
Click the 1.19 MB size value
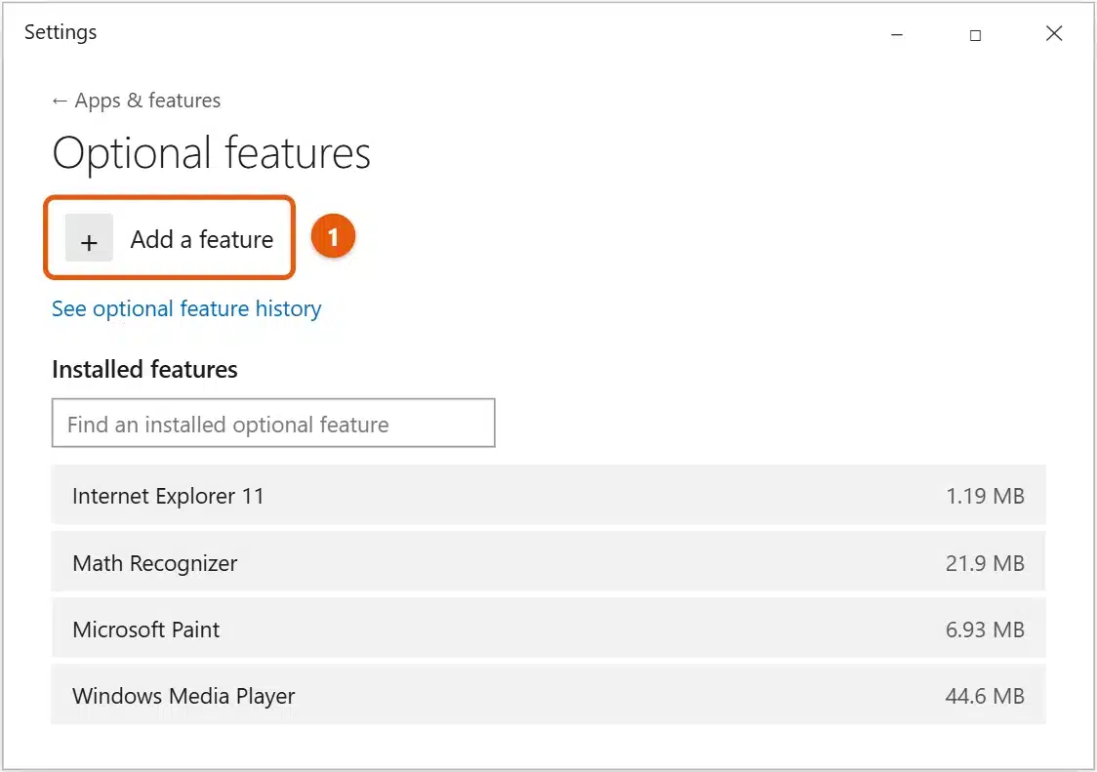[985, 496]
